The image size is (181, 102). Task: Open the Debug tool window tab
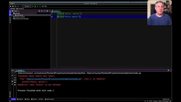pyautogui.click(x=27, y=99)
